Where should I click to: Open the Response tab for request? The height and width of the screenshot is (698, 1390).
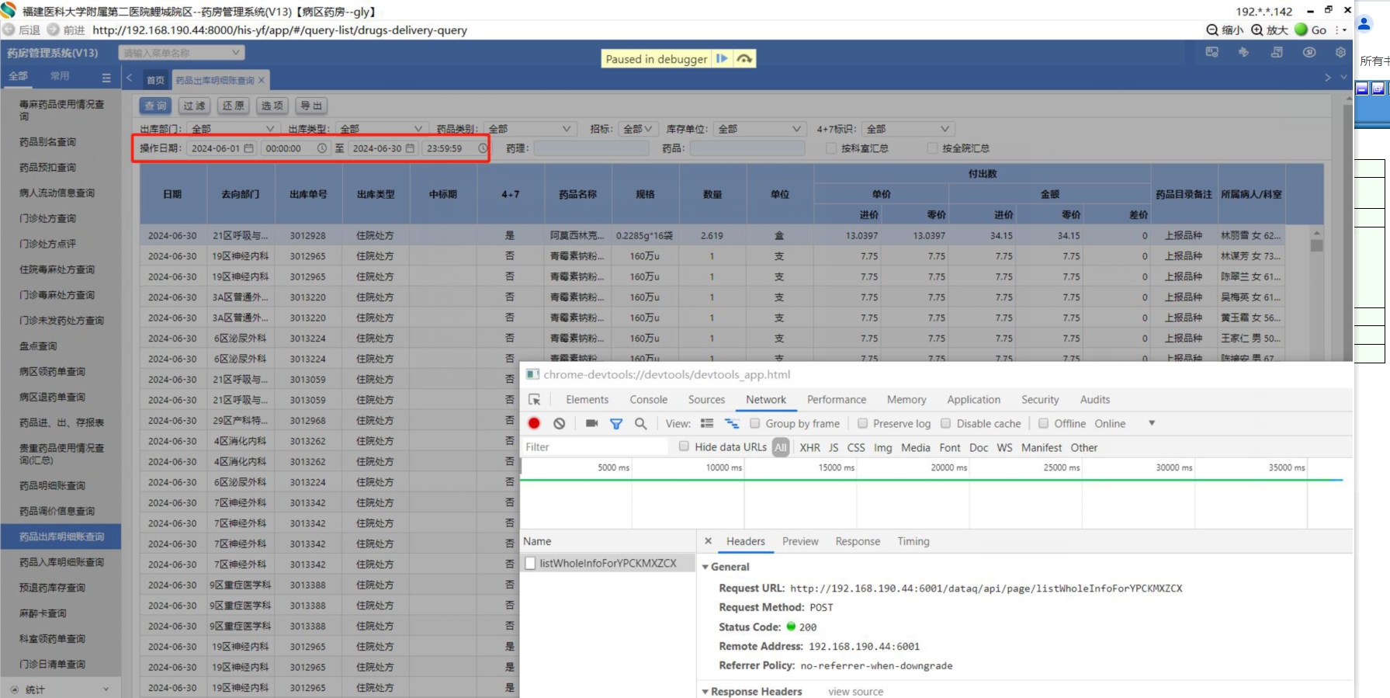pyautogui.click(x=857, y=541)
